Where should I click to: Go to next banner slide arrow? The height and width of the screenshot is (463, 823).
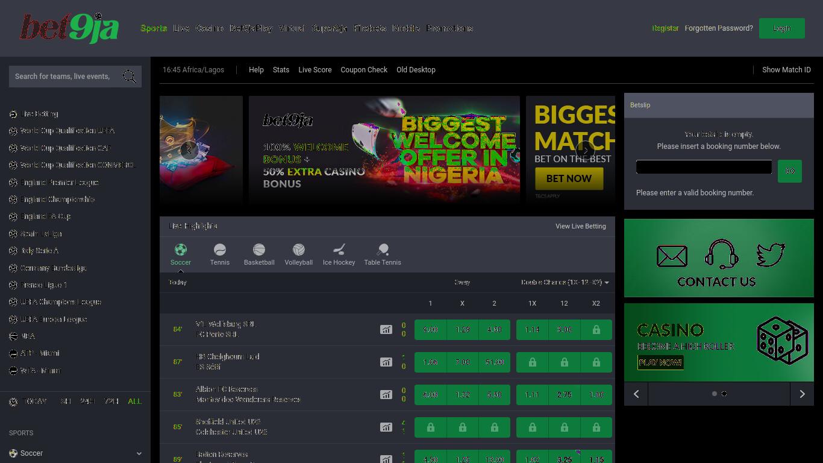[586, 150]
